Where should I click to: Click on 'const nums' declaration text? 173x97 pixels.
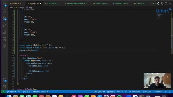[x=25, y=45]
